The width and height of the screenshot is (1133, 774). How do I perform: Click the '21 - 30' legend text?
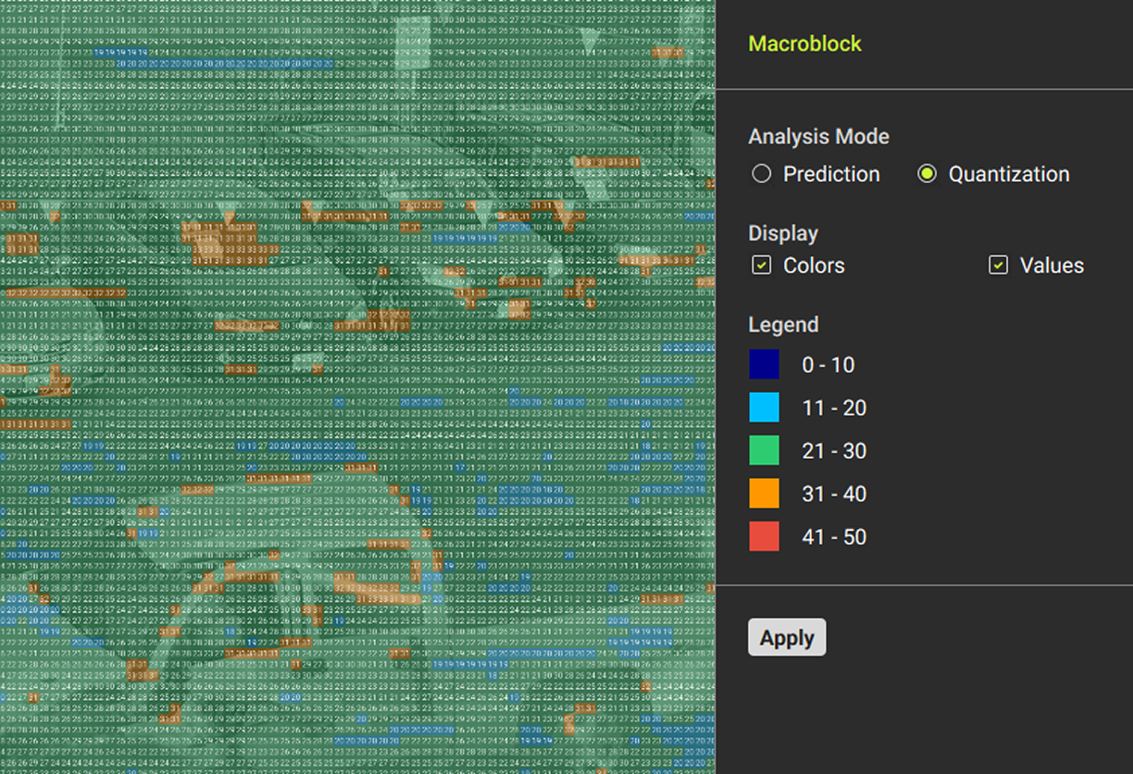point(834,451)
